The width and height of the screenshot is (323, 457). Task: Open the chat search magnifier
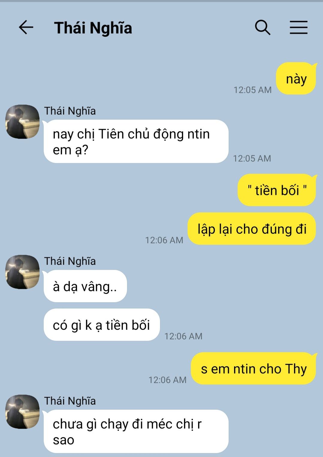click(x=263, y=28)
